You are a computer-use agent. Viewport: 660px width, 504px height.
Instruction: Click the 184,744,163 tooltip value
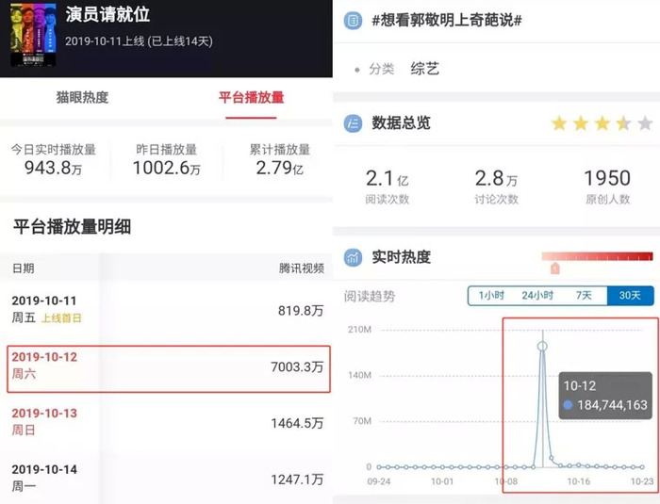pyautogui.click(x=612, y=405)
